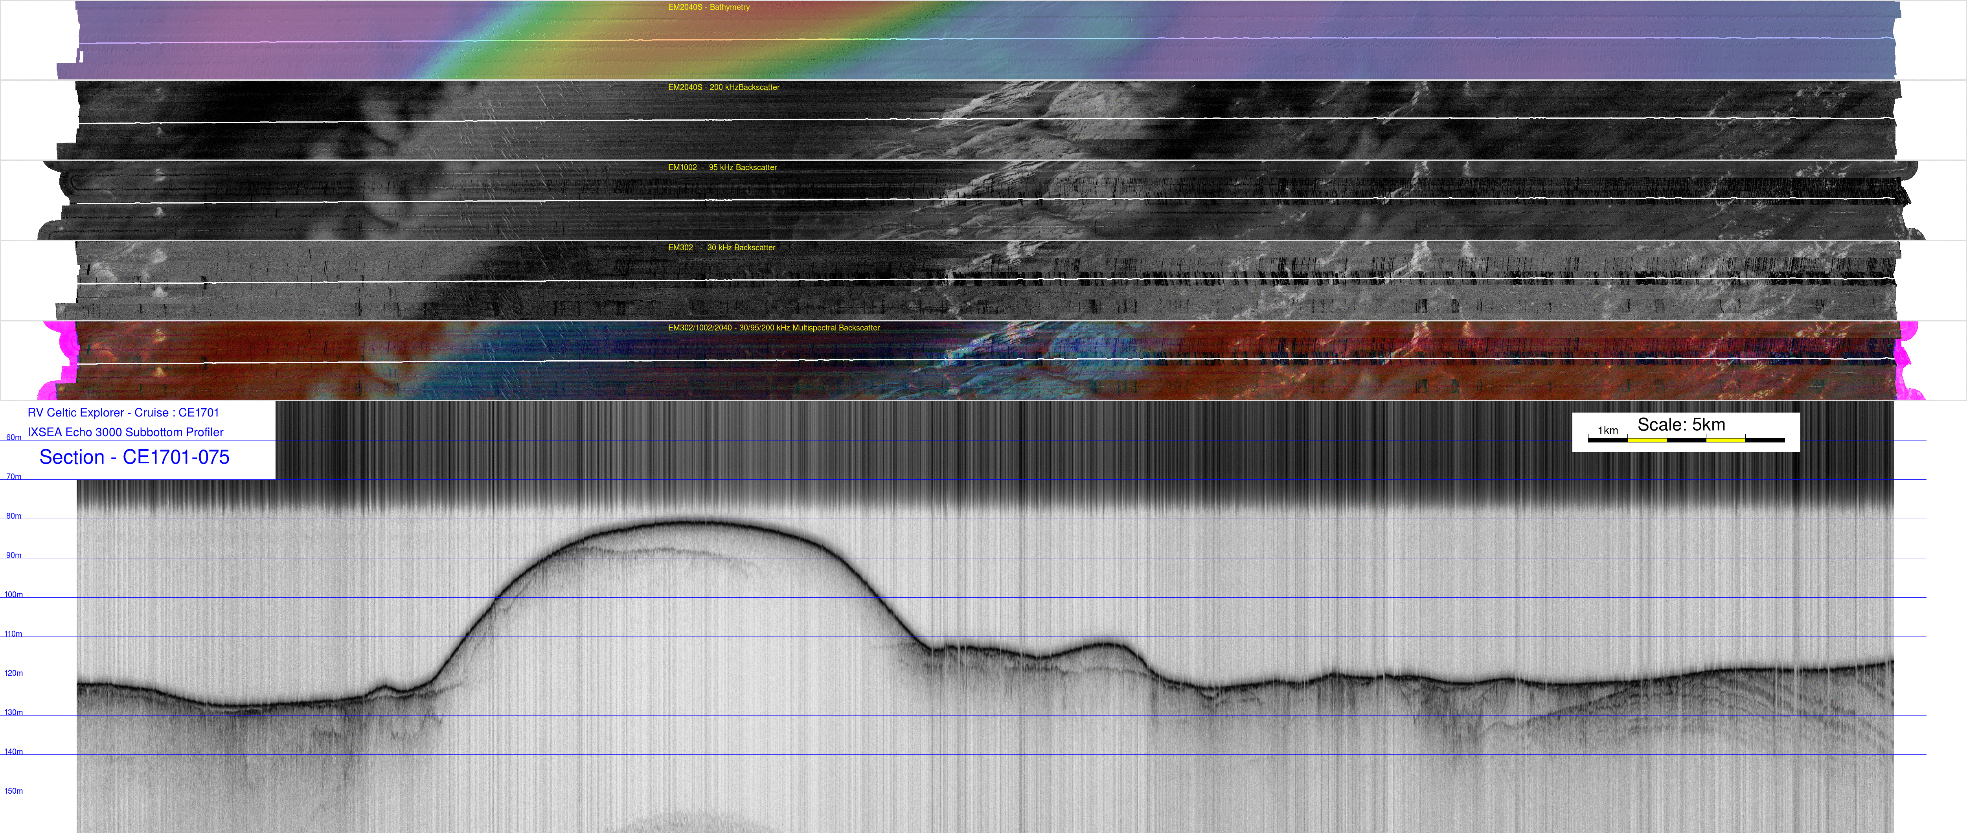Click the Scale: 5km label
This screenshot has width=1967, height=833.
(x=1681, y=424)
